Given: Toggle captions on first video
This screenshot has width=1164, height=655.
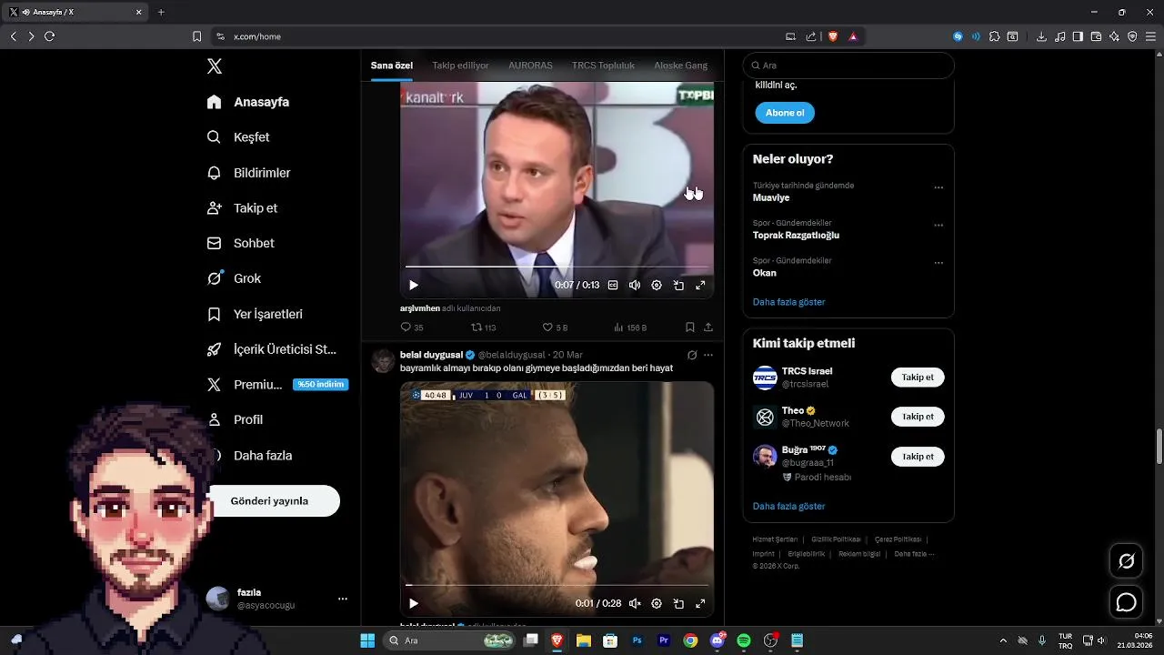Looking at the screenshot, I should point(613,285).
